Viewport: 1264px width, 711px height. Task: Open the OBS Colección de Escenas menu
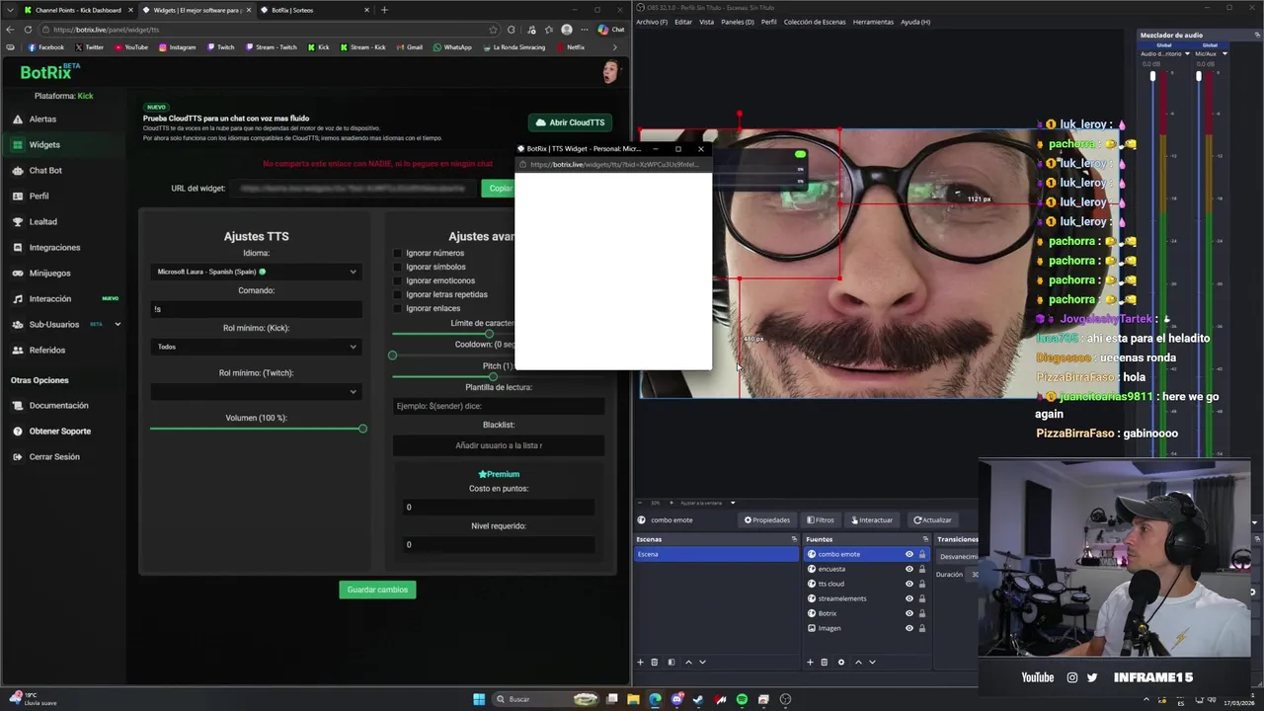point(815,22)
